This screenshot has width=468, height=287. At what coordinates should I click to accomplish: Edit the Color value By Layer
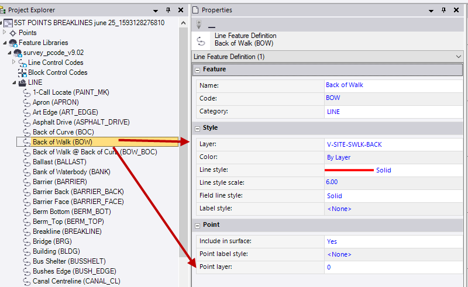coord(339,157)
